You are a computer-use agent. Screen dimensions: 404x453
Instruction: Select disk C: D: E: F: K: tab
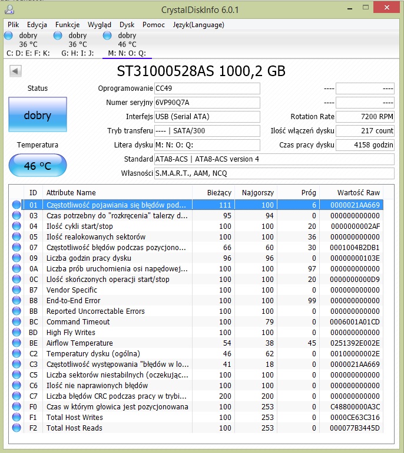28,44
